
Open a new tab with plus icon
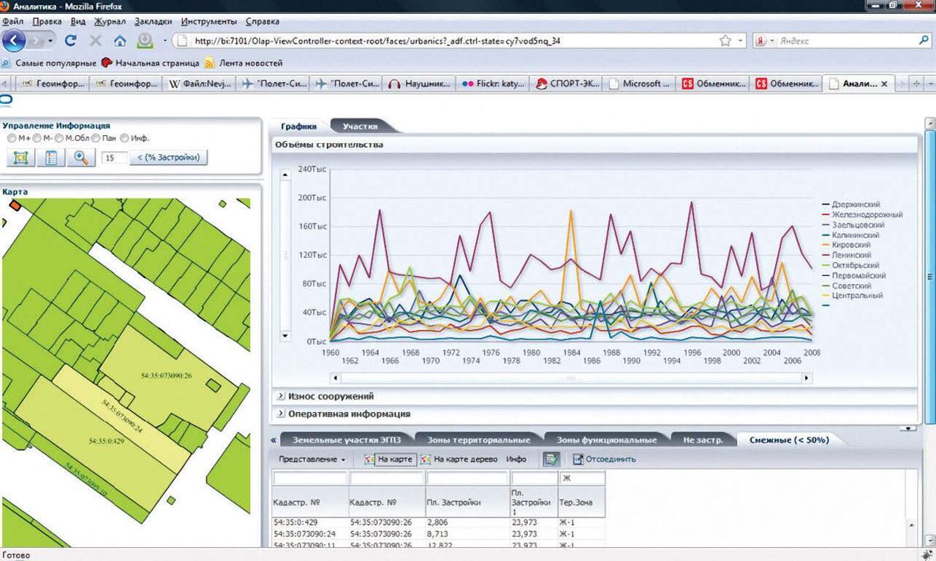pyautogui.click(x=917, y=83)
